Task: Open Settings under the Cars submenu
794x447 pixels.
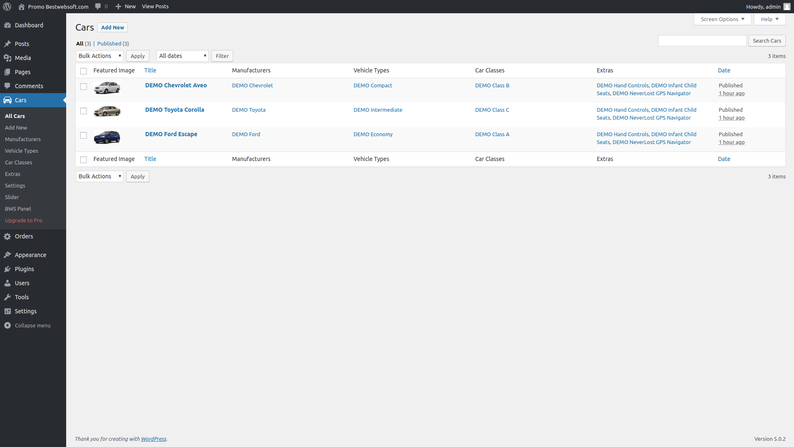Action: click(x=15, y=185)
